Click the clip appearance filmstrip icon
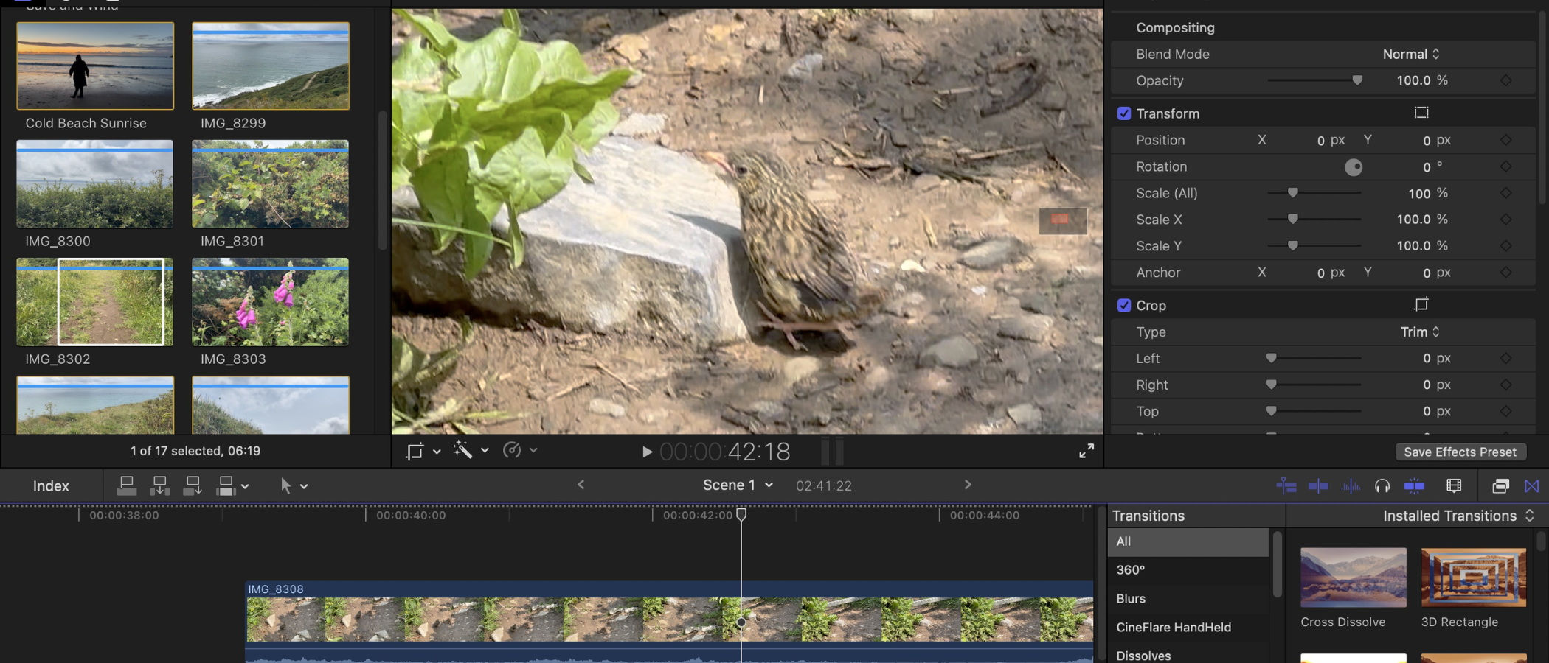This screenshot has width=1549, height=663. point(1453,485)
